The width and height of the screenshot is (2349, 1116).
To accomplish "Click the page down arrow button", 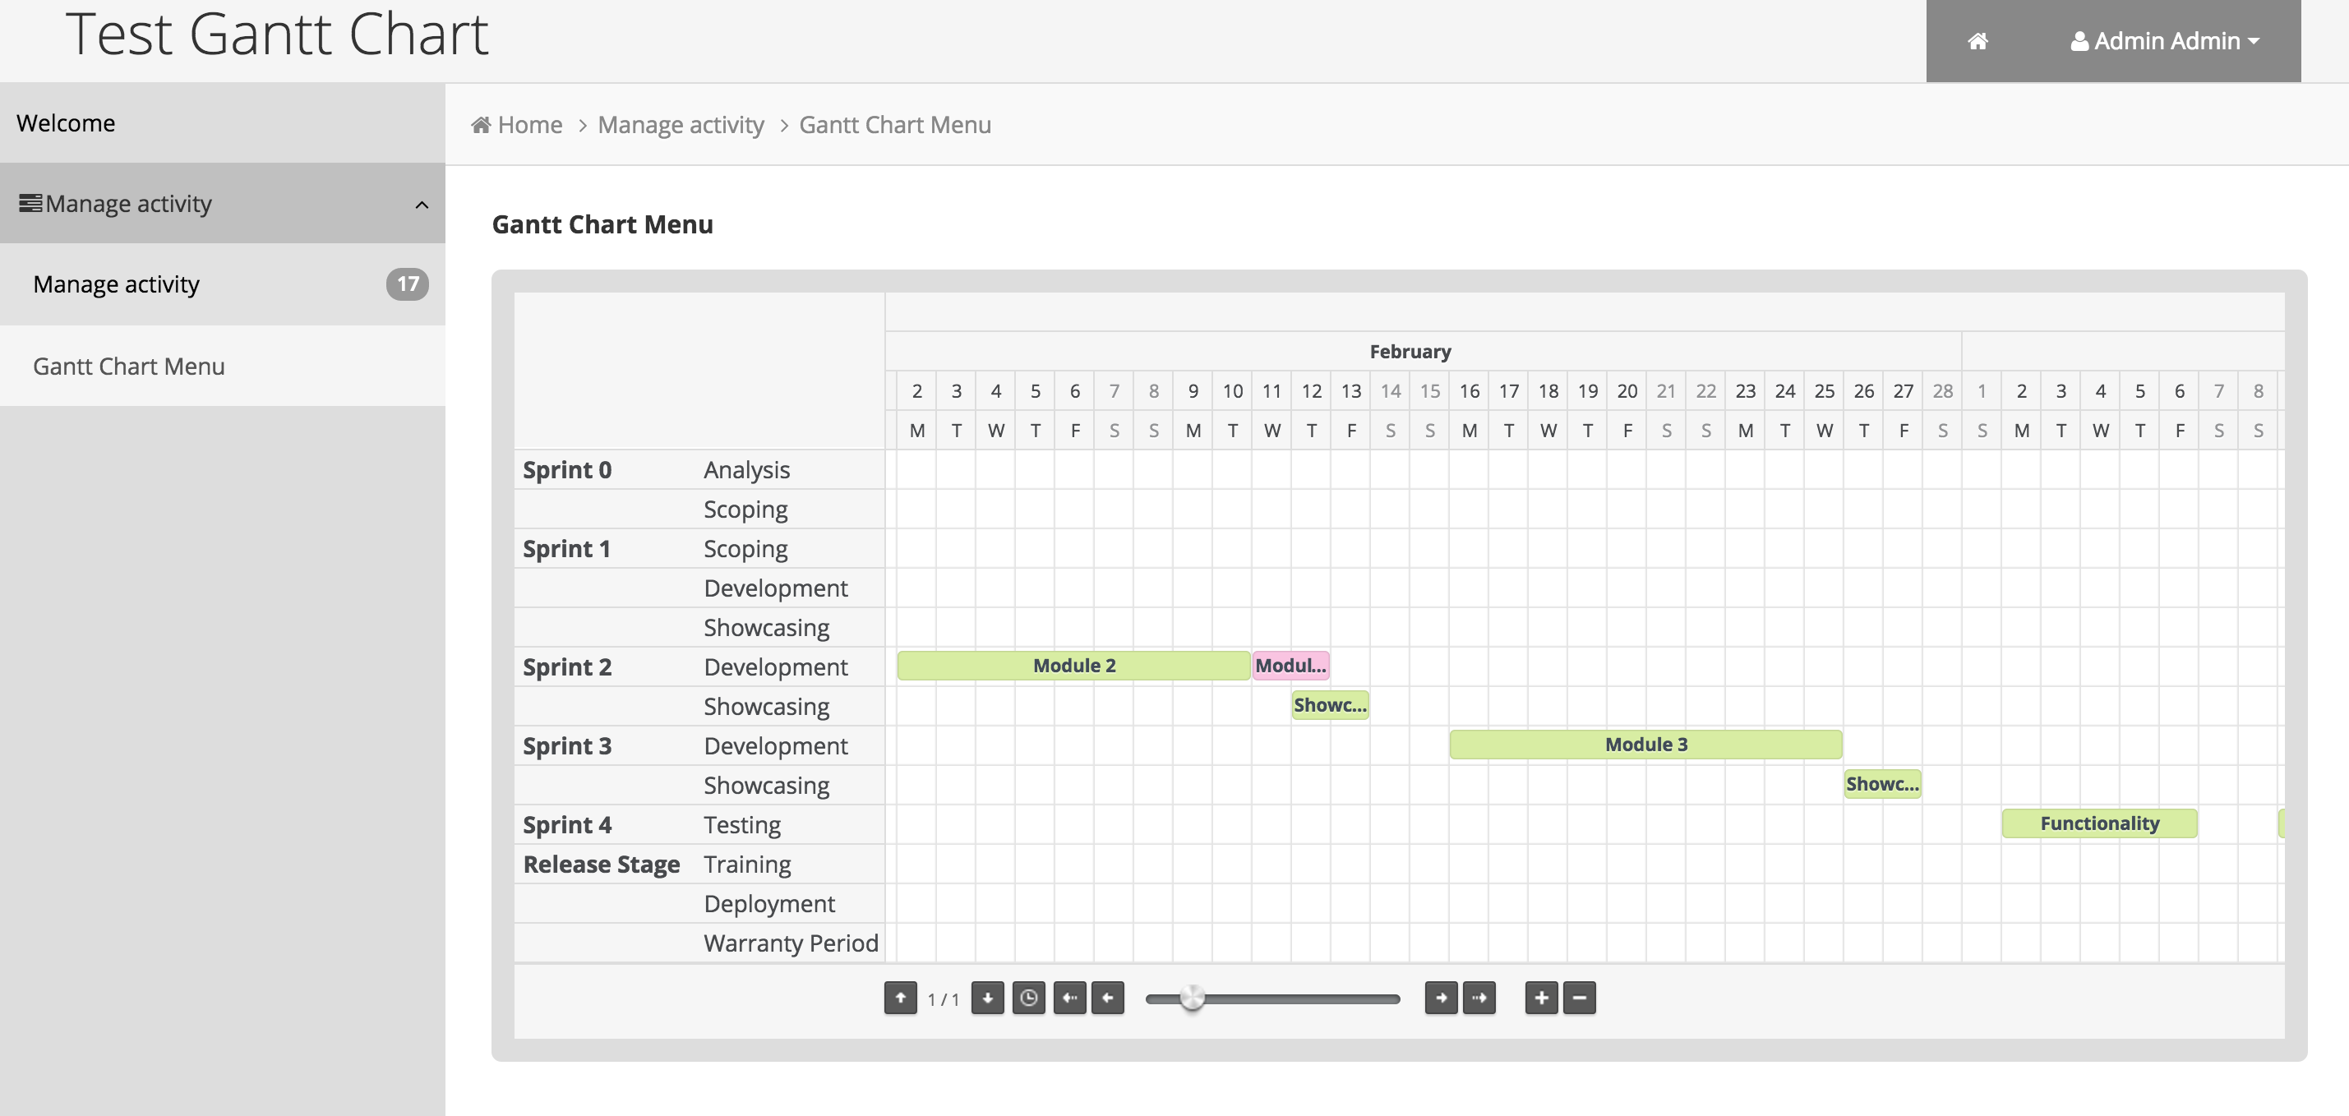I will point(986,998).
